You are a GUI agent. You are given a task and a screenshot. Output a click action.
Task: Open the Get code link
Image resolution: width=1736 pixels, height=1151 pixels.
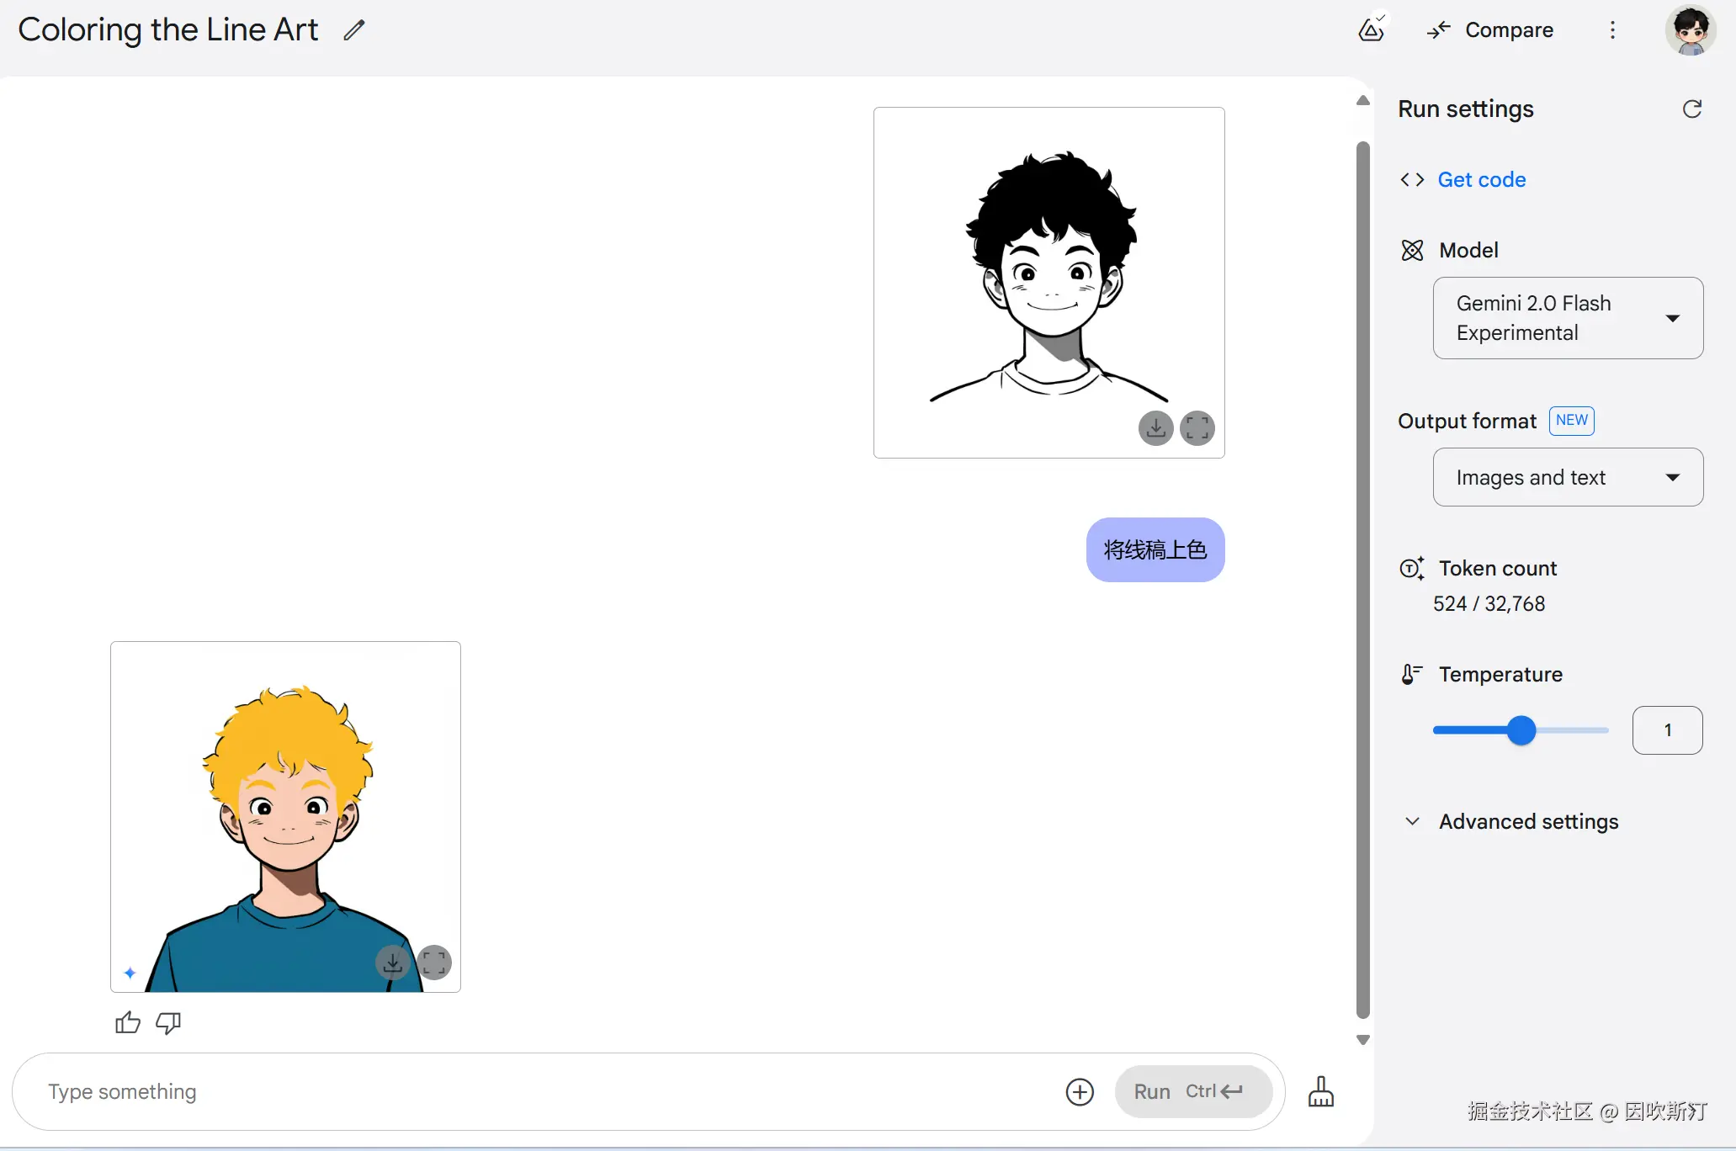(x=1481, y=179)
